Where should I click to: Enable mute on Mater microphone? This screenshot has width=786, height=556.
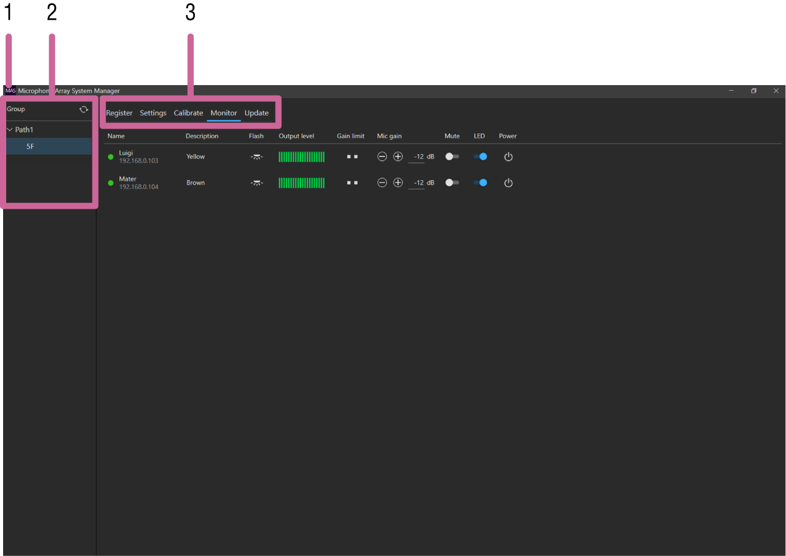tap(452, 183)
